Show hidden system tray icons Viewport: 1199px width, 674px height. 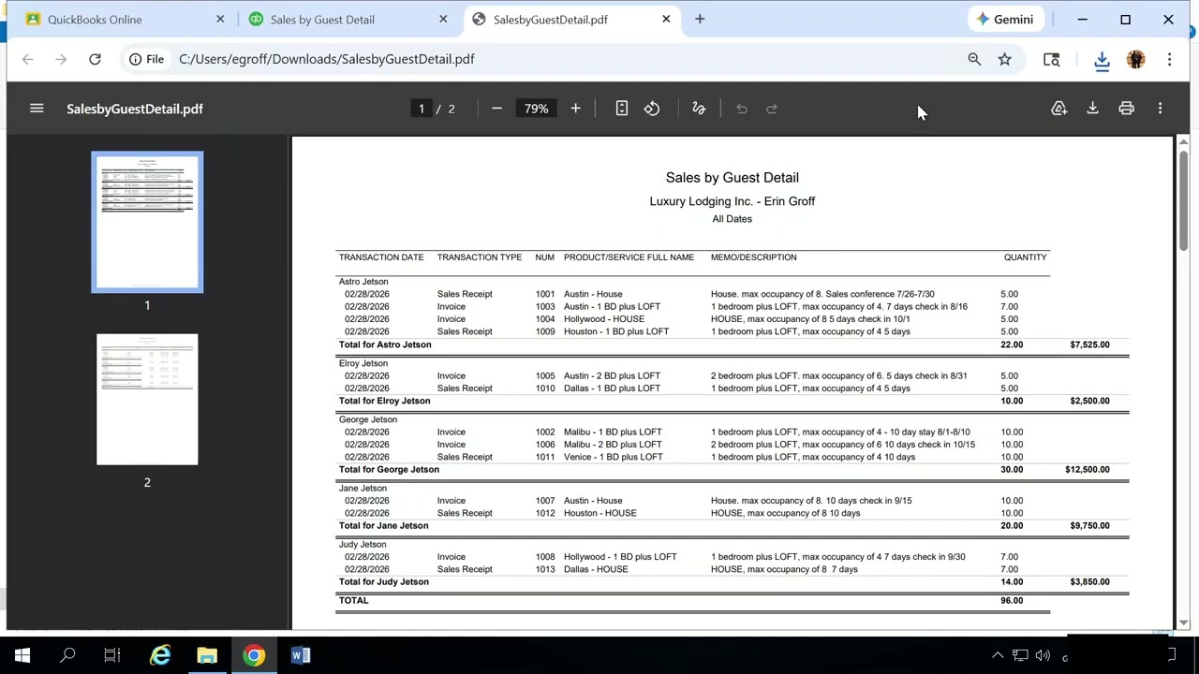coord(998,655)
